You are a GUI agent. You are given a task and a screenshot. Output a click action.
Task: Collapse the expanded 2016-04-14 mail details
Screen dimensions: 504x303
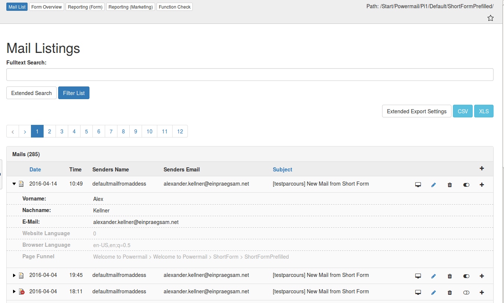coord(14,184)
